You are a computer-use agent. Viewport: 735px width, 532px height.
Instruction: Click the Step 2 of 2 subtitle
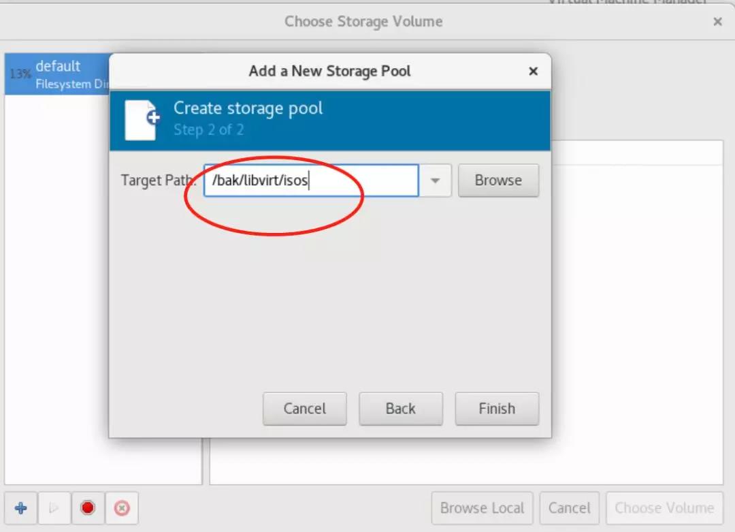pyautogui.click(x=209, y=129)
